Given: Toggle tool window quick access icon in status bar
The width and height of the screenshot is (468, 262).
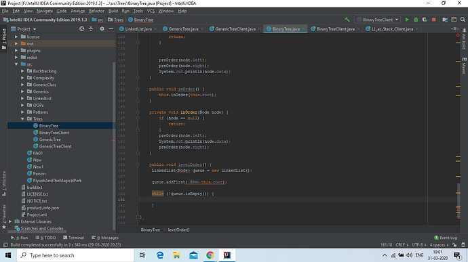Looking at the screenshot, I should (5, 244).
